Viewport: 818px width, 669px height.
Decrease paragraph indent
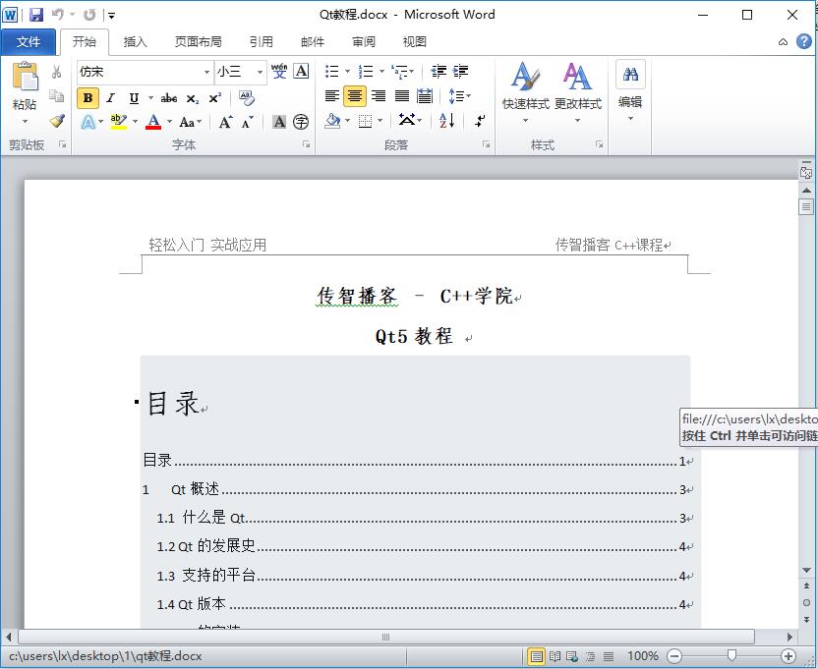438,71
